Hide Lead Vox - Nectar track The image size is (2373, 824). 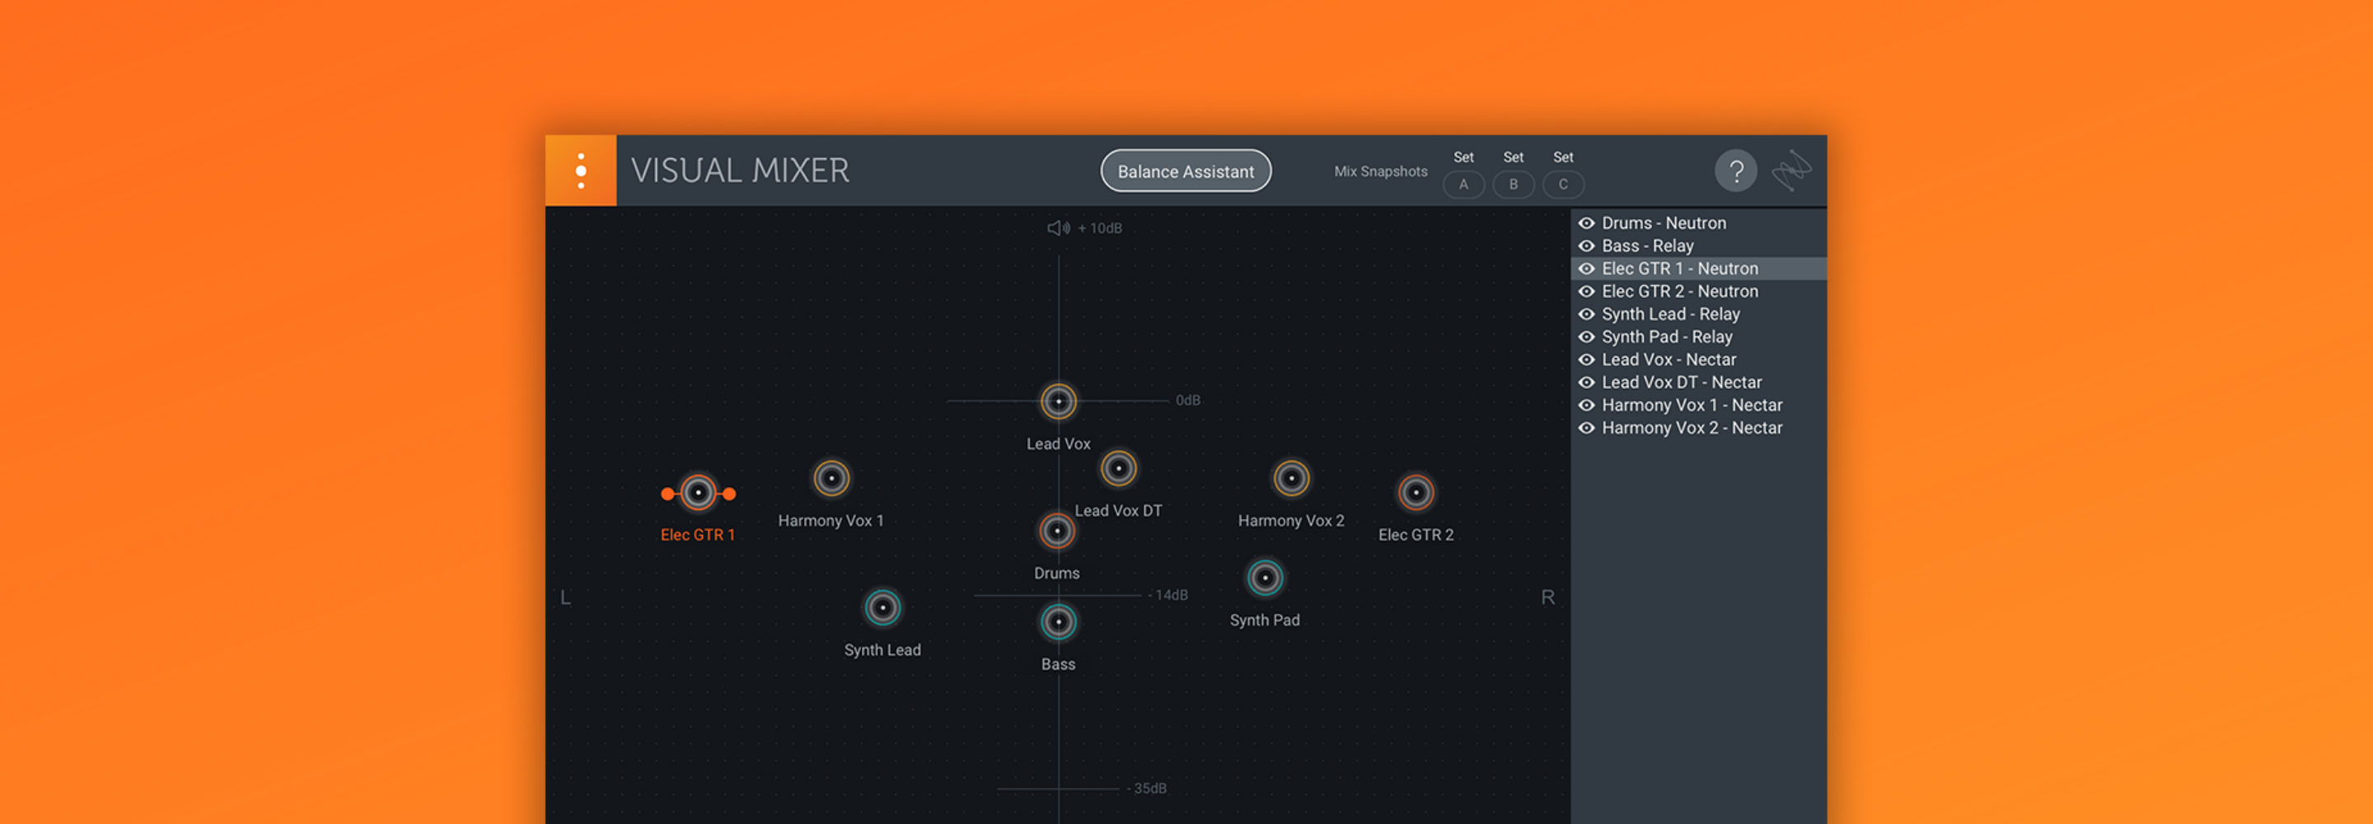pos(1586,359)
